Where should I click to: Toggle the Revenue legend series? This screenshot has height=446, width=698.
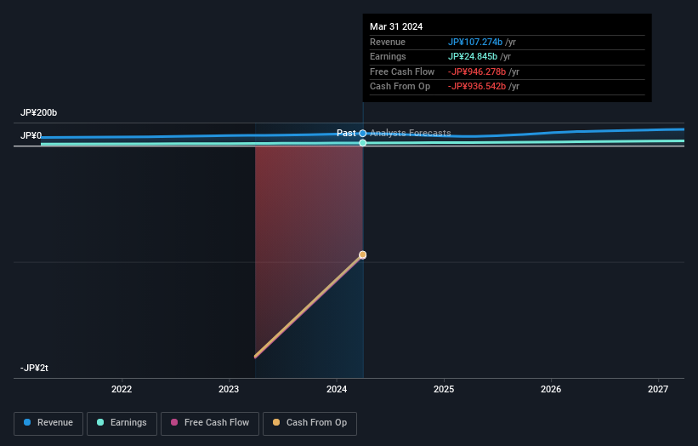click(48, 423)
